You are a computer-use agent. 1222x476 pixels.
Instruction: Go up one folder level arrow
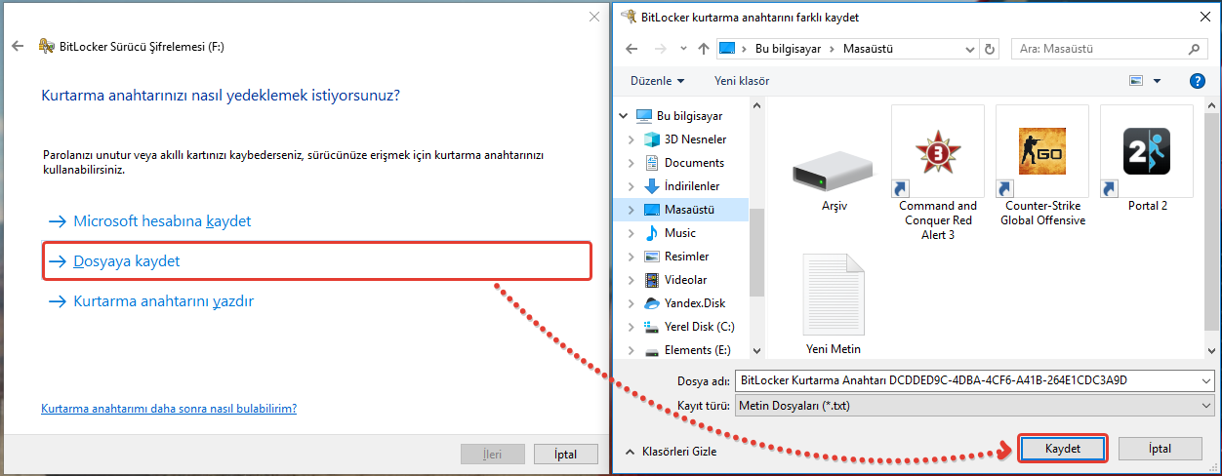tap(704, 49)
